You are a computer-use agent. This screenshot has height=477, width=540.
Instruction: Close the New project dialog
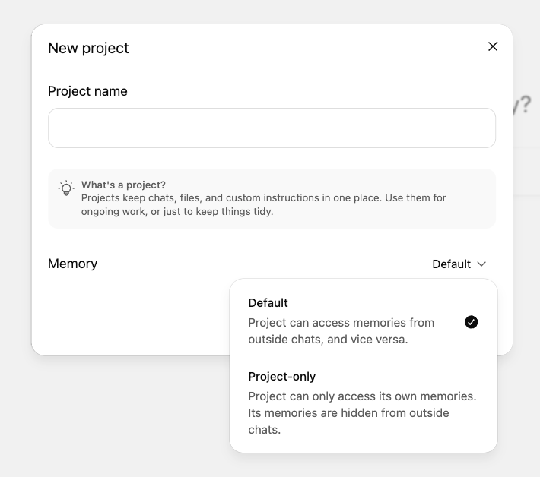493,46
